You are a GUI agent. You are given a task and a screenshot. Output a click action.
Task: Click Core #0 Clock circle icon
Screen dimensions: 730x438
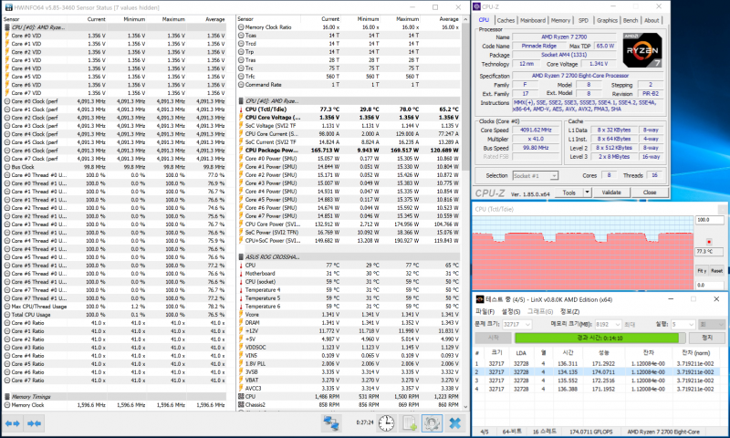coord(7,101)
